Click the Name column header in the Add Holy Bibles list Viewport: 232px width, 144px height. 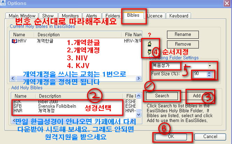tap(23, 96)
